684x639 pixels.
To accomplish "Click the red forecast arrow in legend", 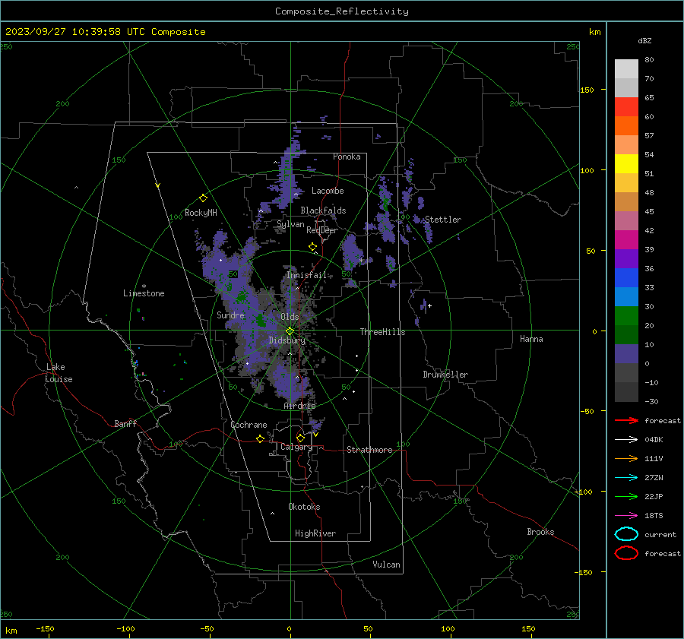I will tap(626, 420).
